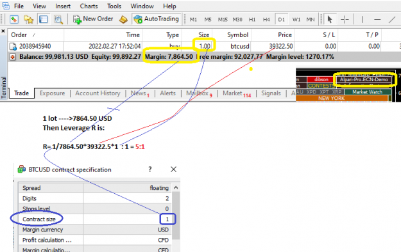Select the Spread row
This screenshot has height=252, width=401.
click(x=95, y=188)
